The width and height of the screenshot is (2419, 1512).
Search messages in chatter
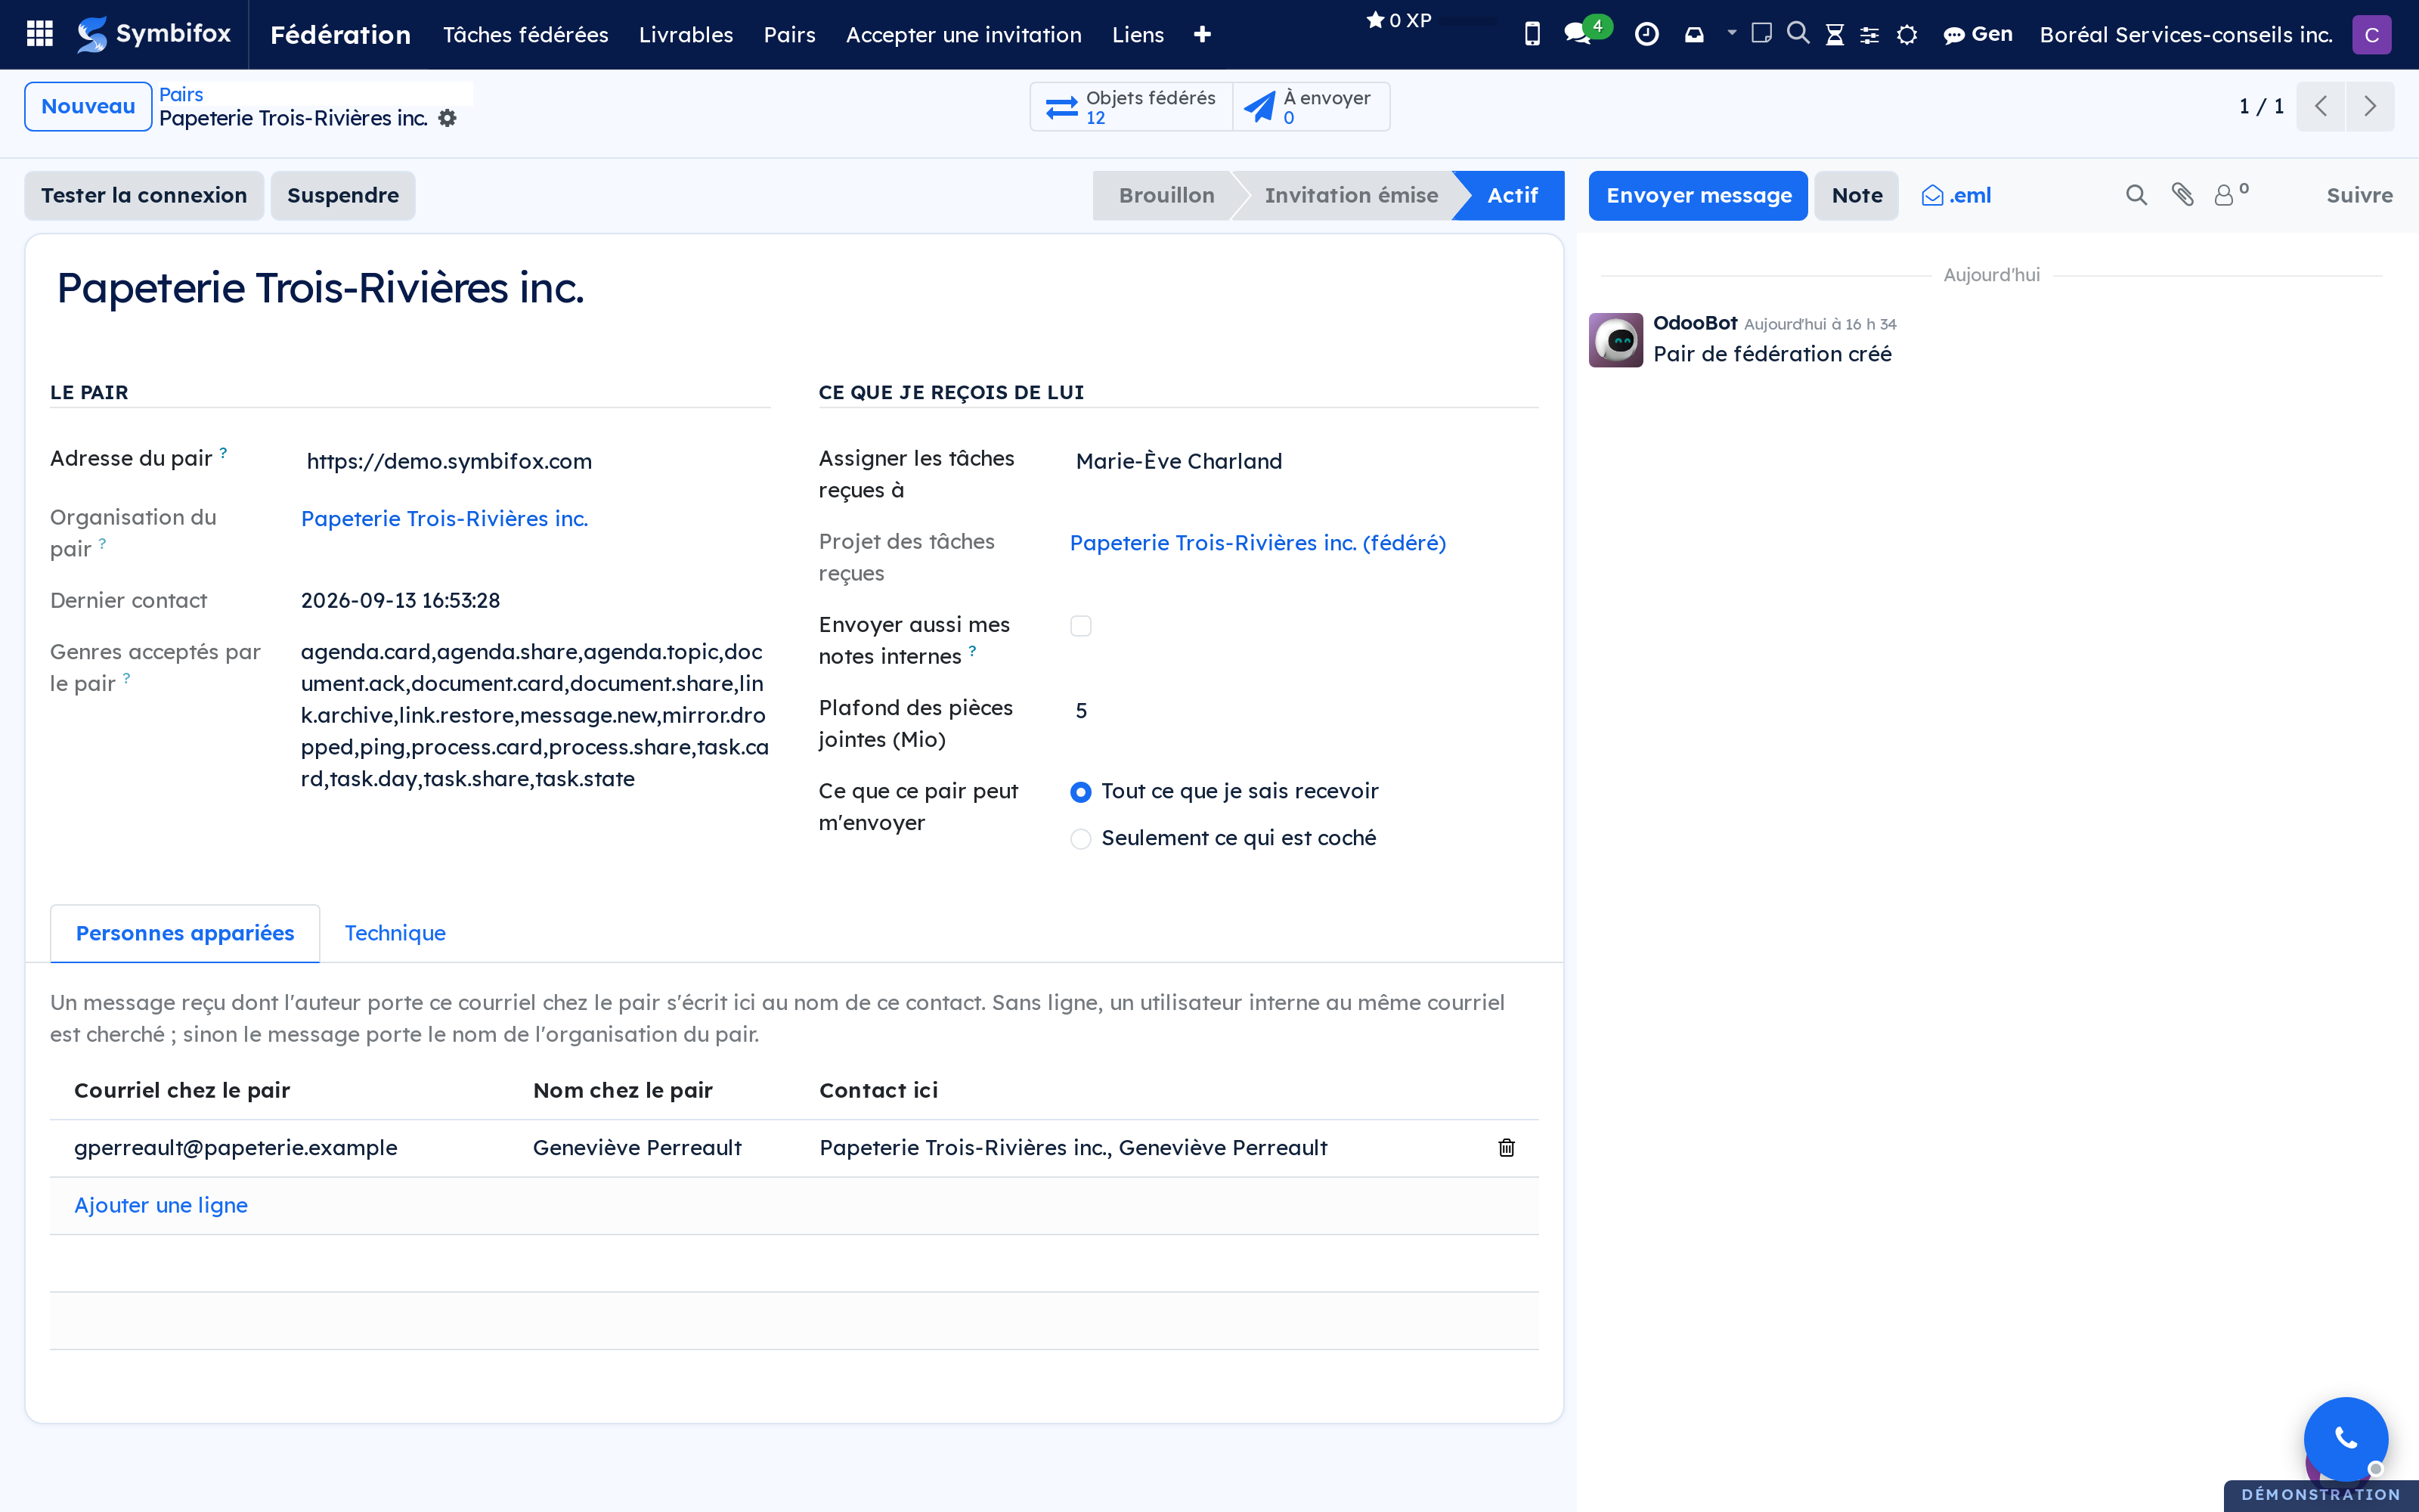[x=2136, y=195]
